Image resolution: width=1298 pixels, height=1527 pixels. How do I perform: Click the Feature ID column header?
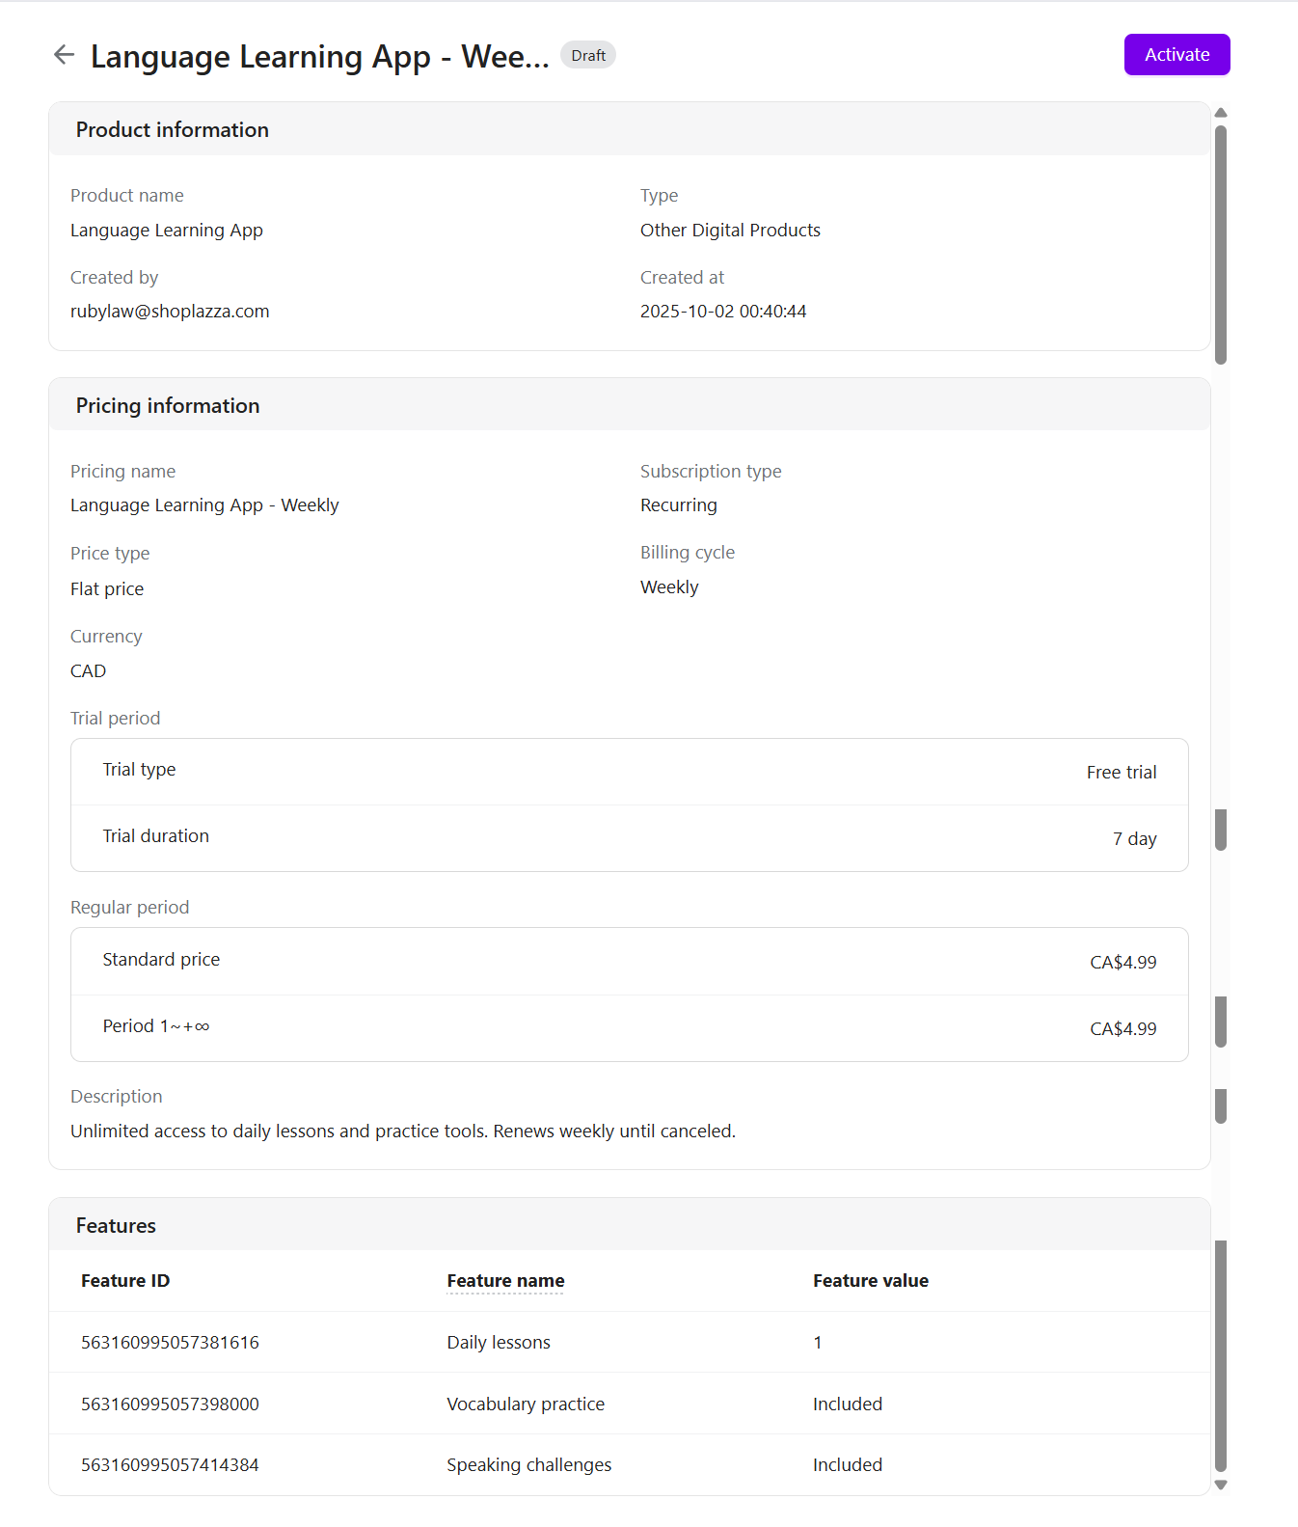point(125,1281)
